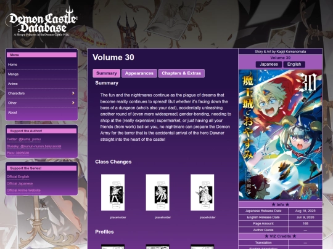Click the Profiles section heading

[104, 232]
